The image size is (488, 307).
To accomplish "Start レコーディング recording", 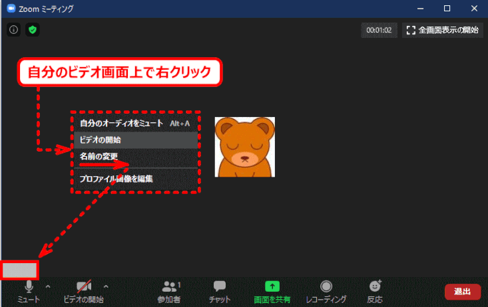I will 326,292.
